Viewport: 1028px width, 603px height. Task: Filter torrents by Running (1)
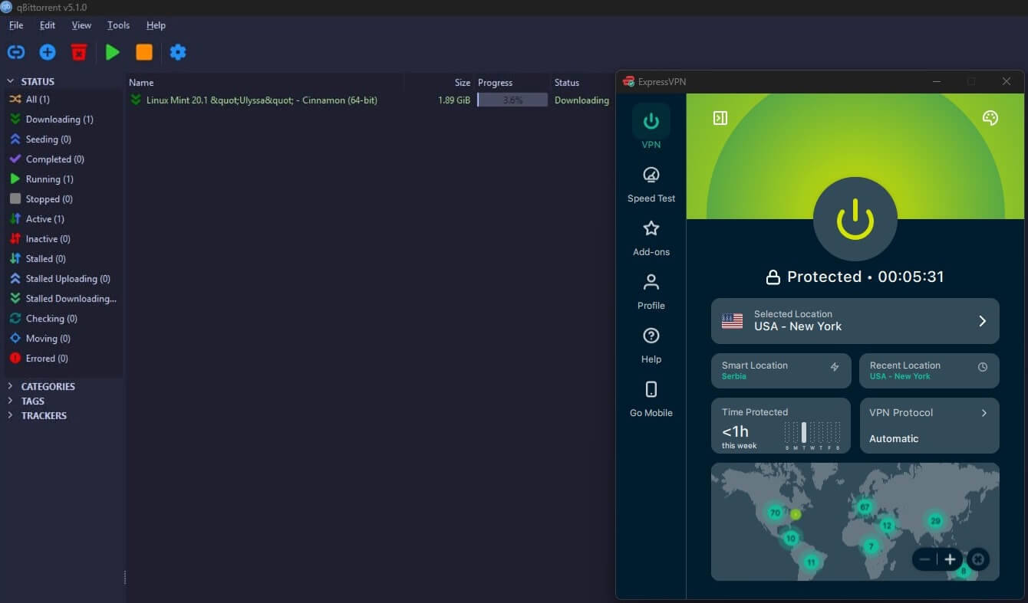61,179
